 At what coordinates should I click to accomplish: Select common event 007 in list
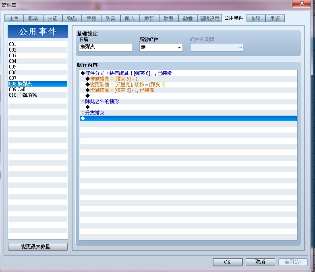38,78
